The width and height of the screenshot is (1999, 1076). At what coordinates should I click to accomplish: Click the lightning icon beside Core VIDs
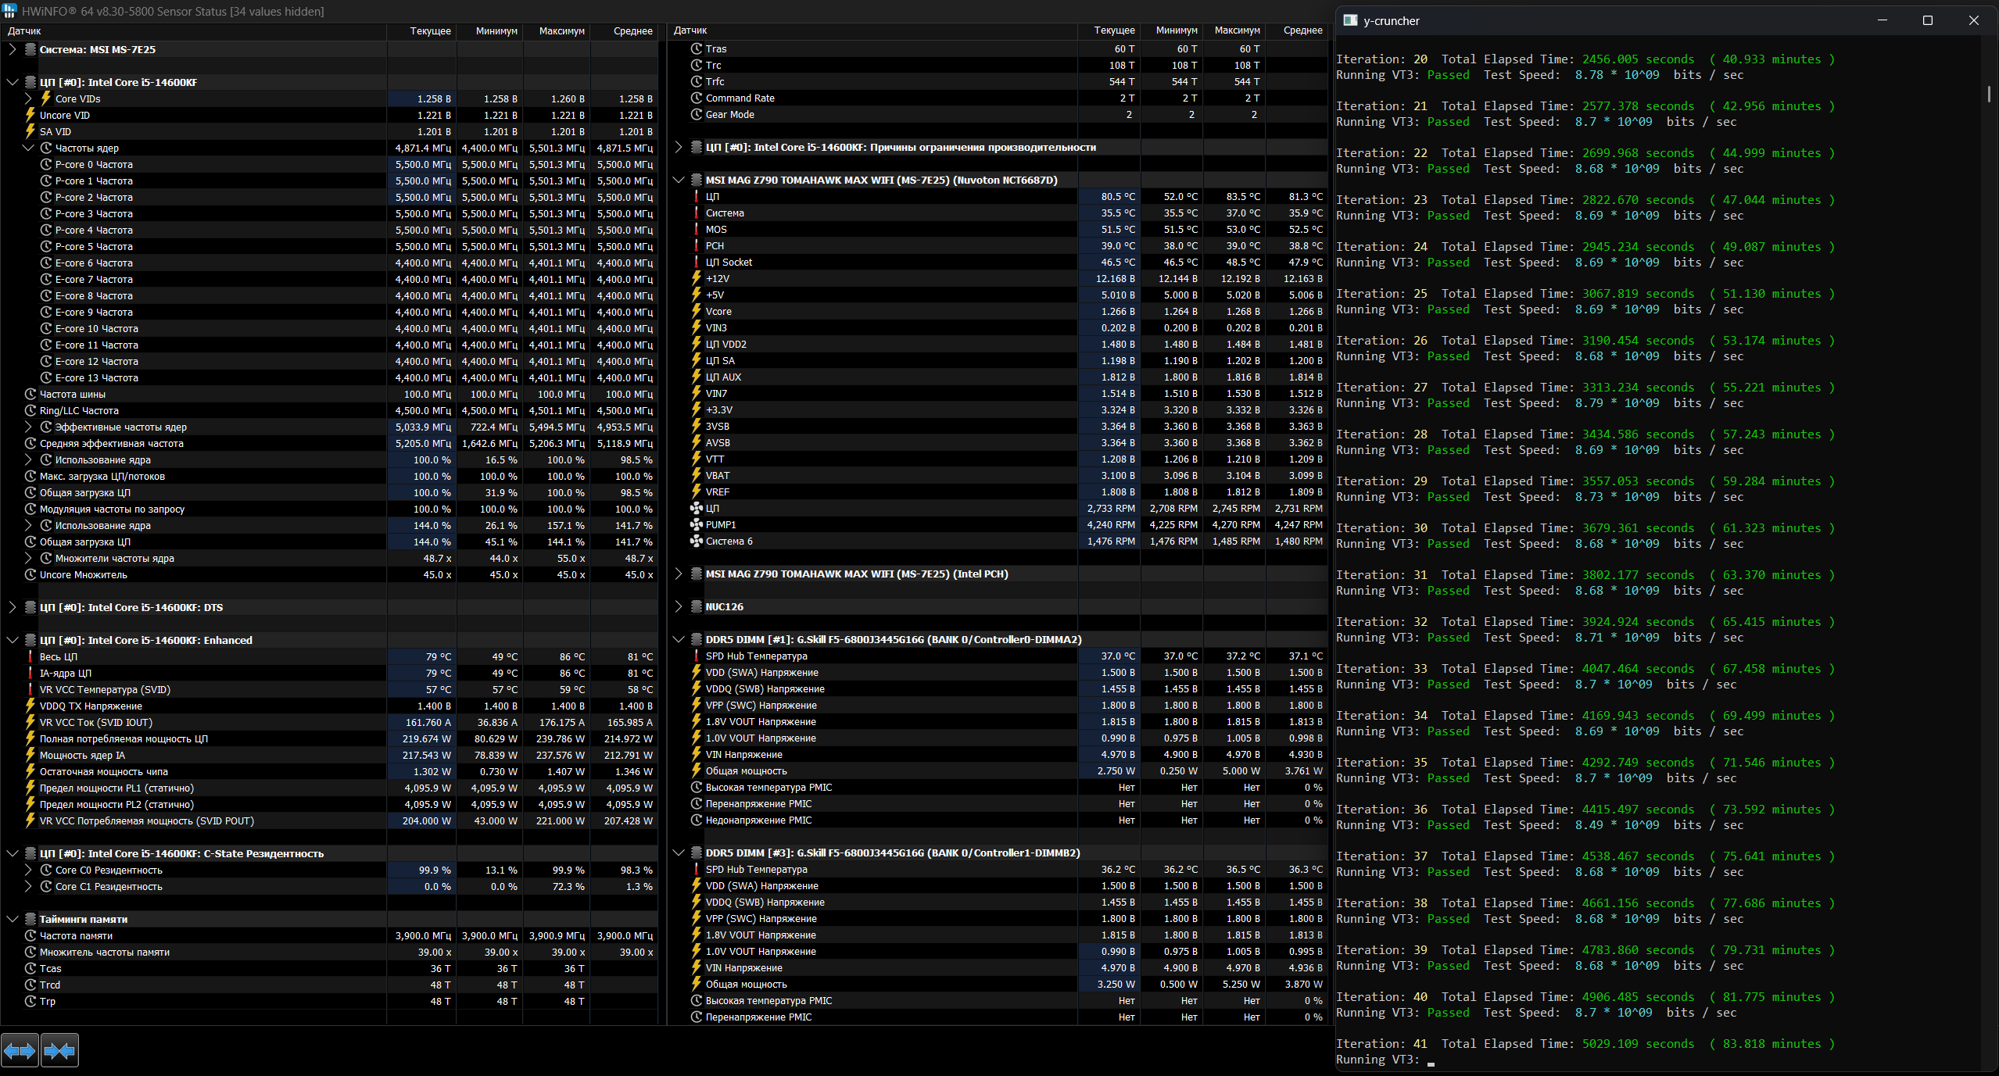pos(45,98)
